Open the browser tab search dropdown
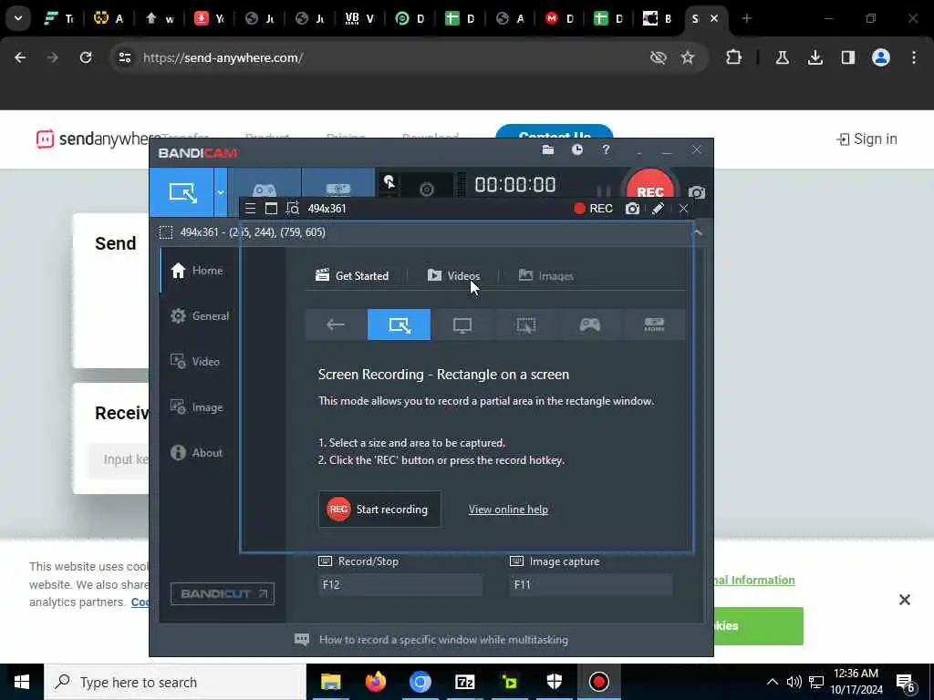 pos(18,18)
